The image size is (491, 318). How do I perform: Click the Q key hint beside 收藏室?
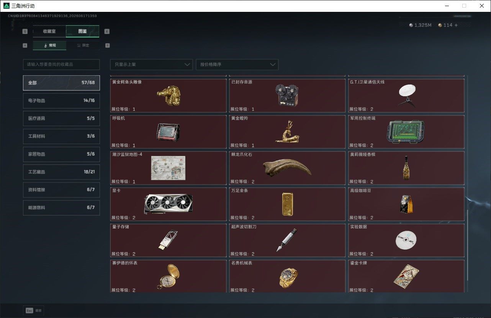tap(25, 31)
